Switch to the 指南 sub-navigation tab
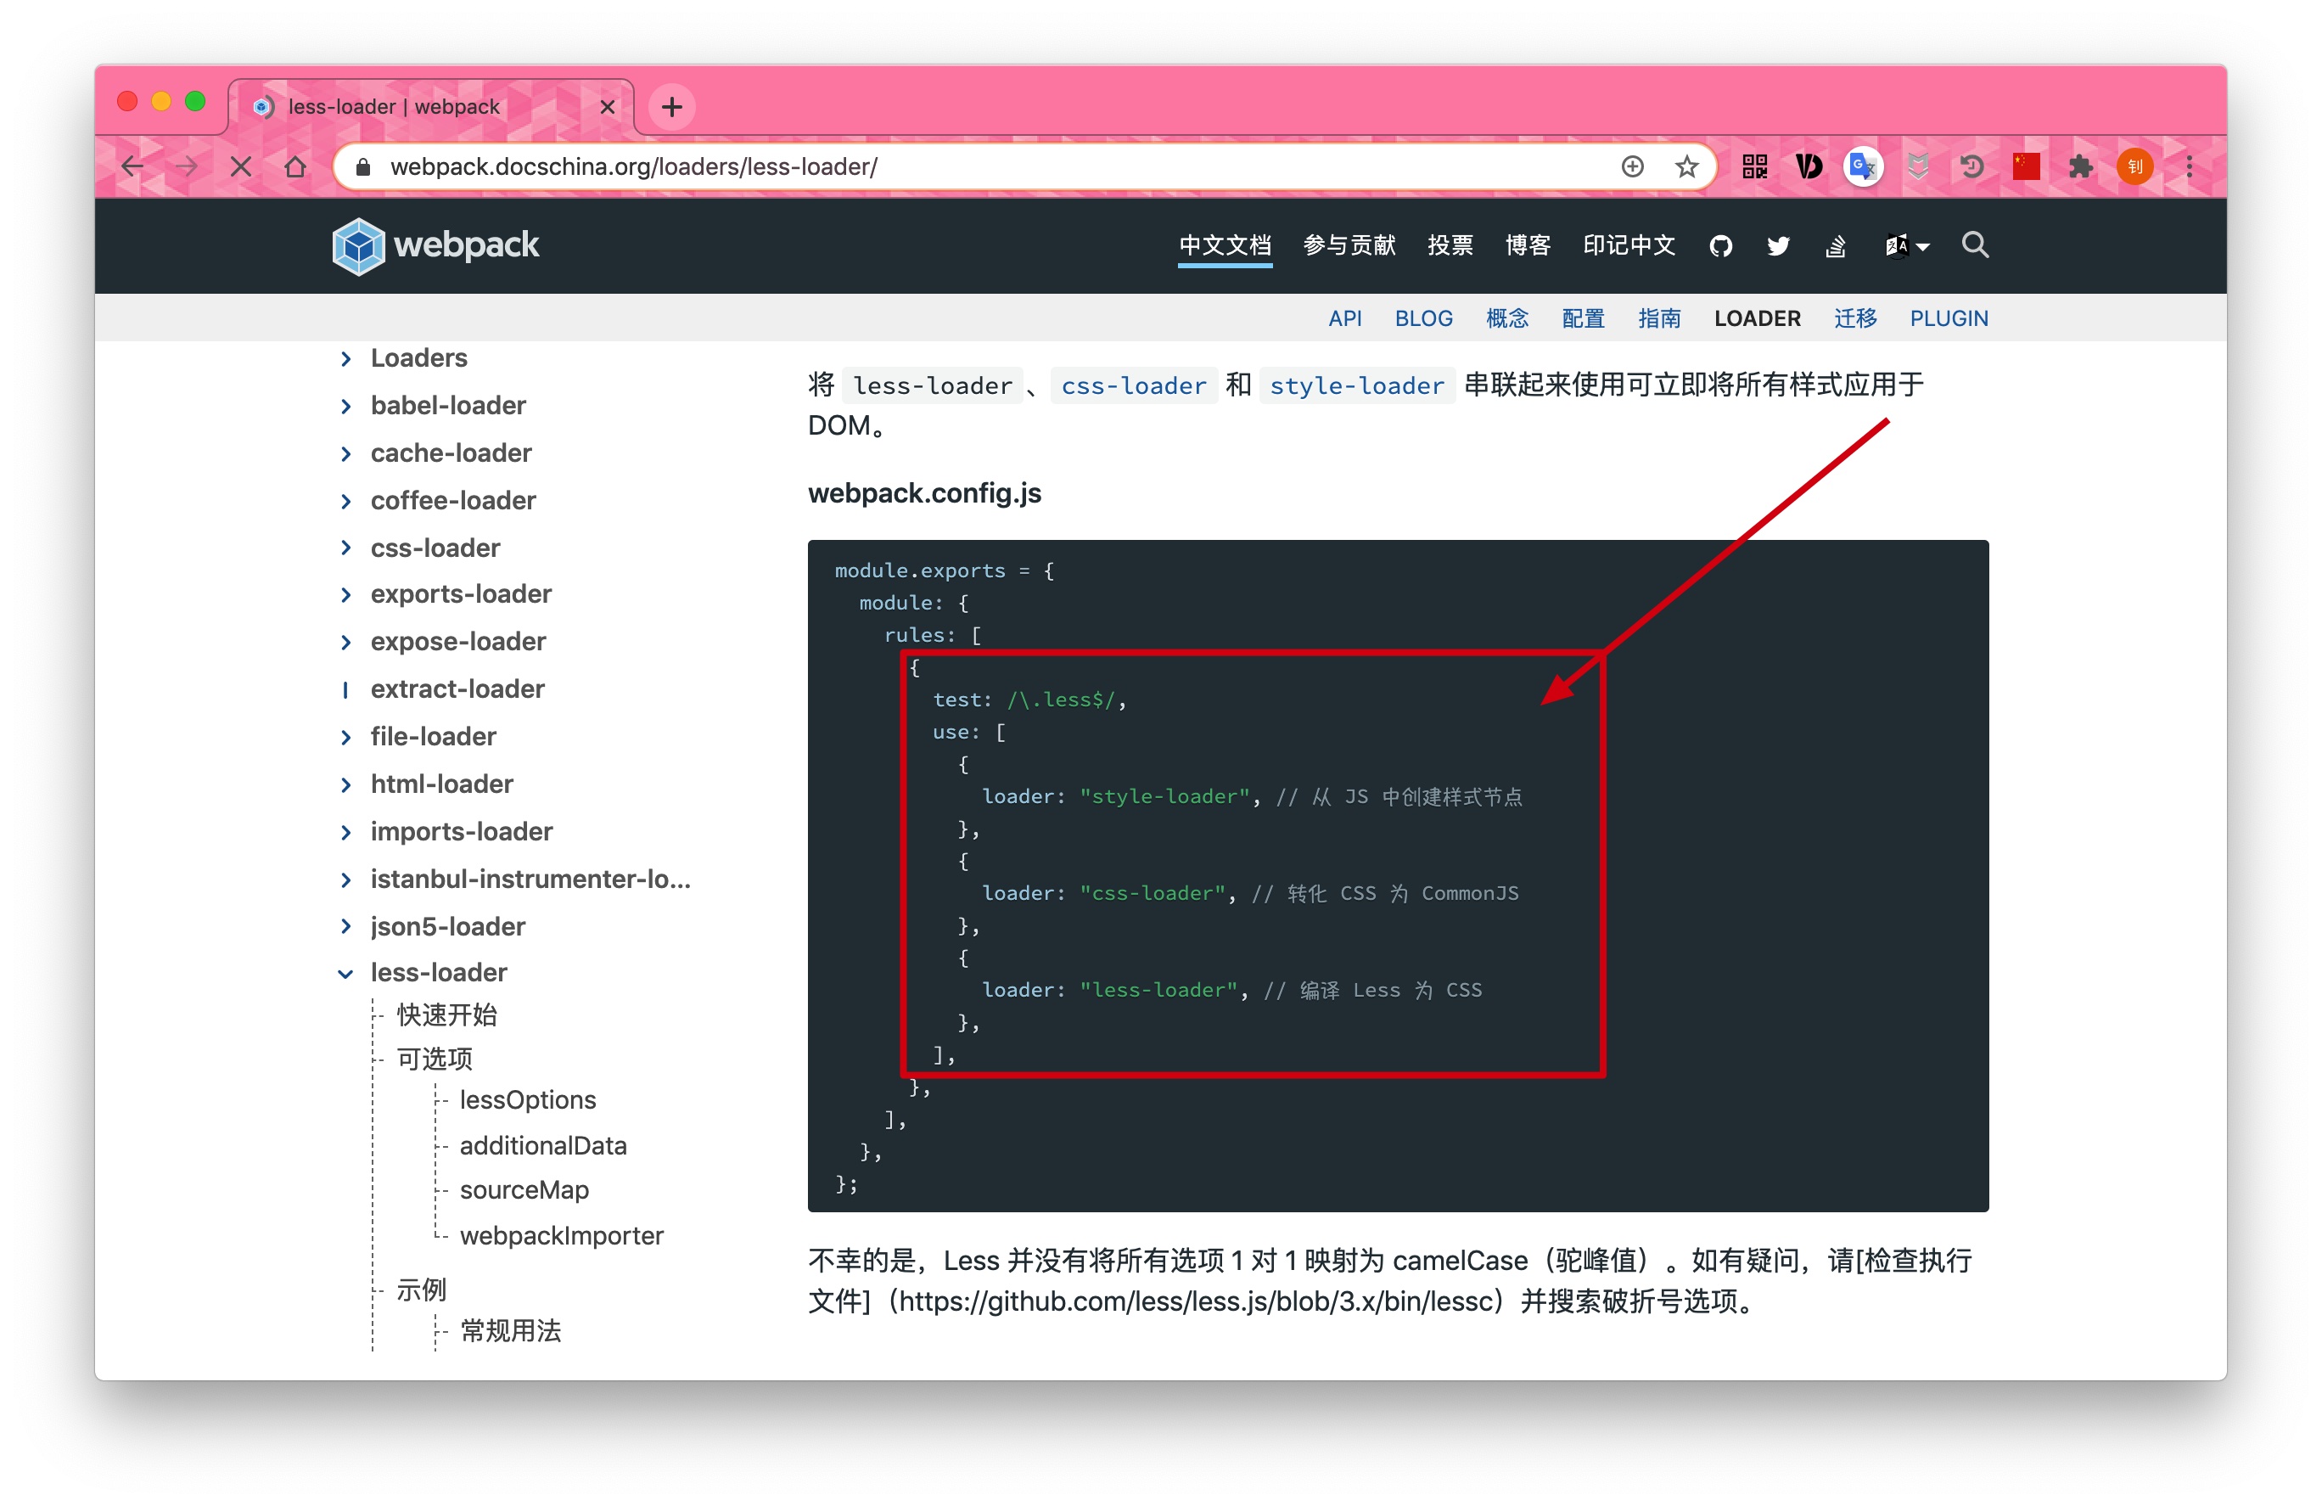2322x1506 pixels. [1658, 319]
